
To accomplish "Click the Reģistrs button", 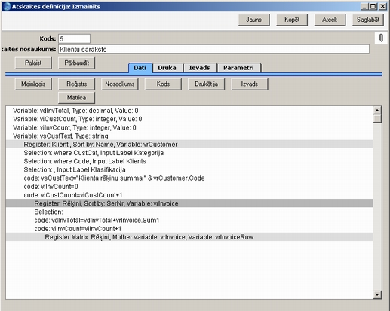I will (x=76, y=84).
